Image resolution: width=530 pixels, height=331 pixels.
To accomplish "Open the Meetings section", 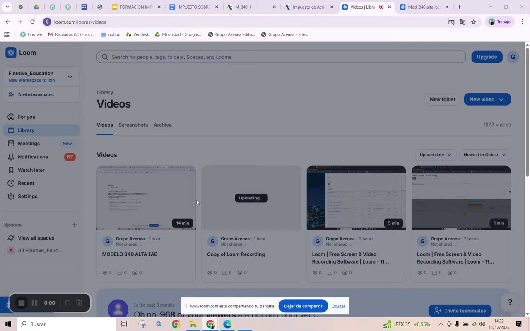I will point(41,144).
